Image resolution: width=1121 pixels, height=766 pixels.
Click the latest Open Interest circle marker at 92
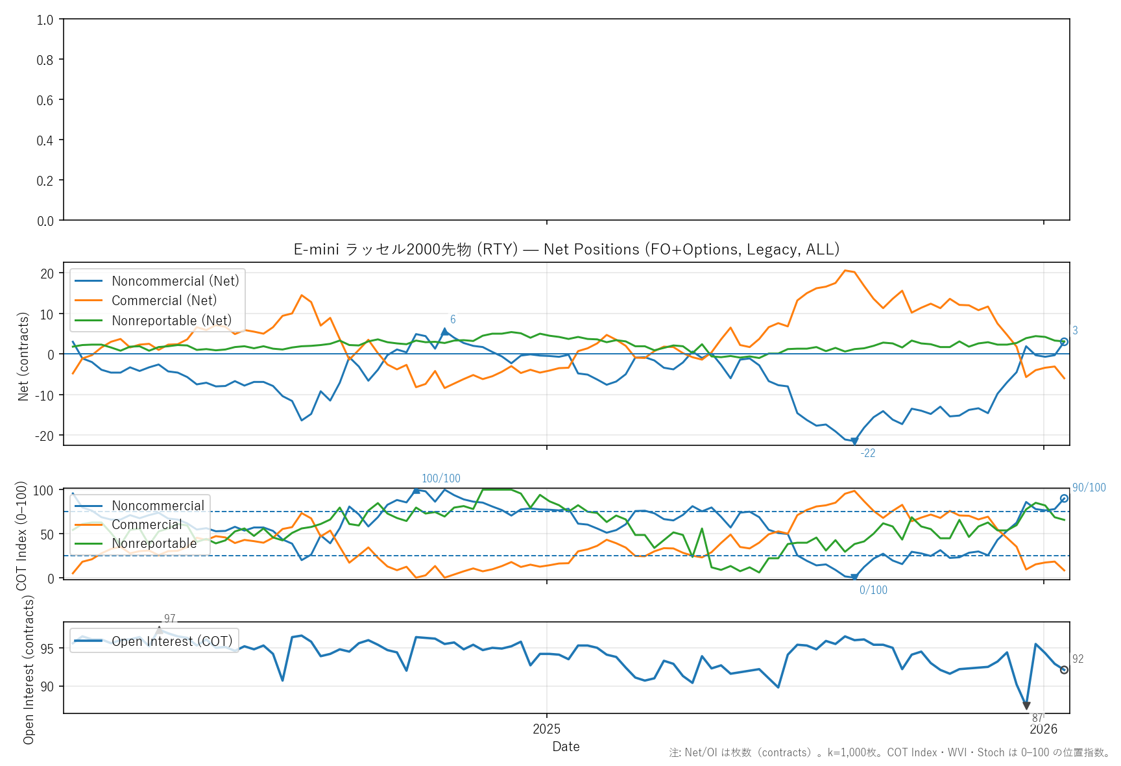(x=1064, y=670)
